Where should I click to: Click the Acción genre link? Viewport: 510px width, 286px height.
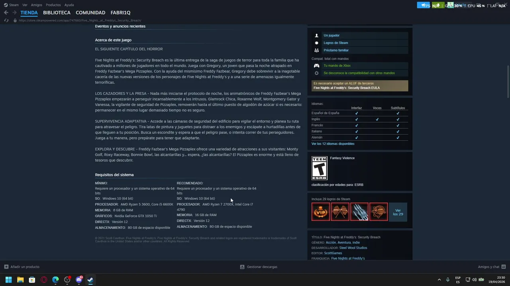331,242
